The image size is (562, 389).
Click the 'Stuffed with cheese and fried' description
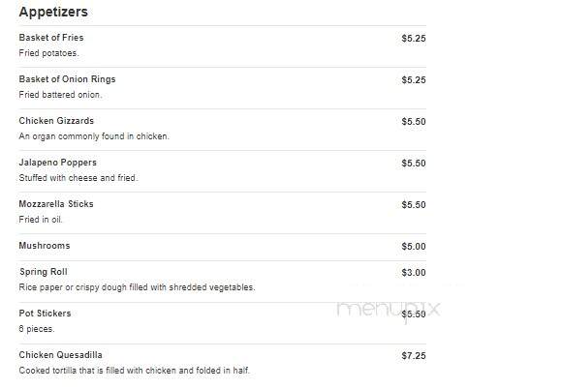78,178
